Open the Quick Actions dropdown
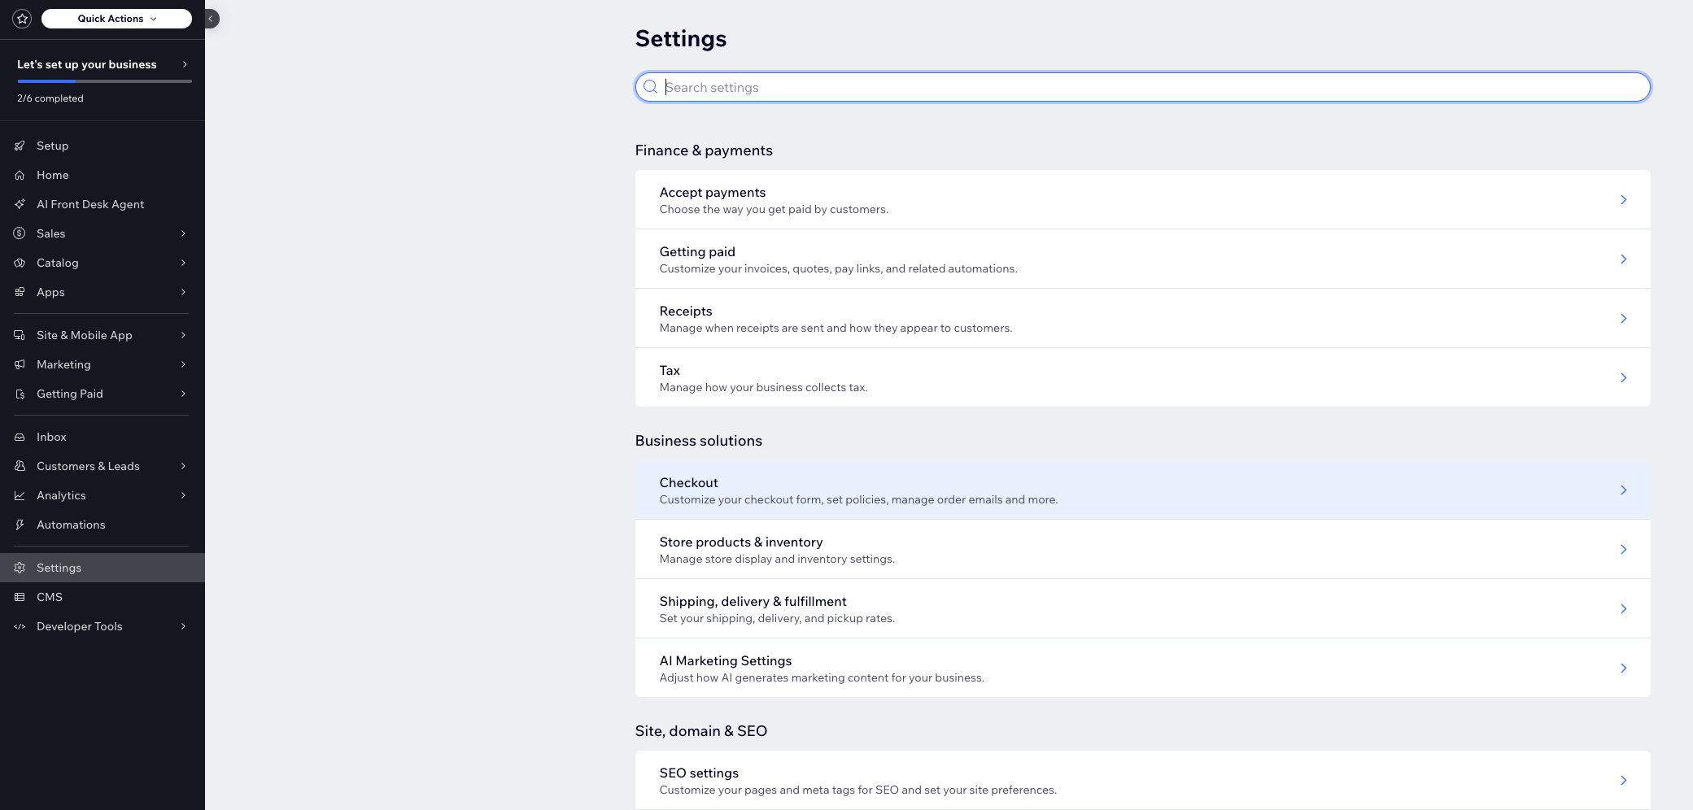The height and width of the screenshot is (810, 1693). point(116,19)
